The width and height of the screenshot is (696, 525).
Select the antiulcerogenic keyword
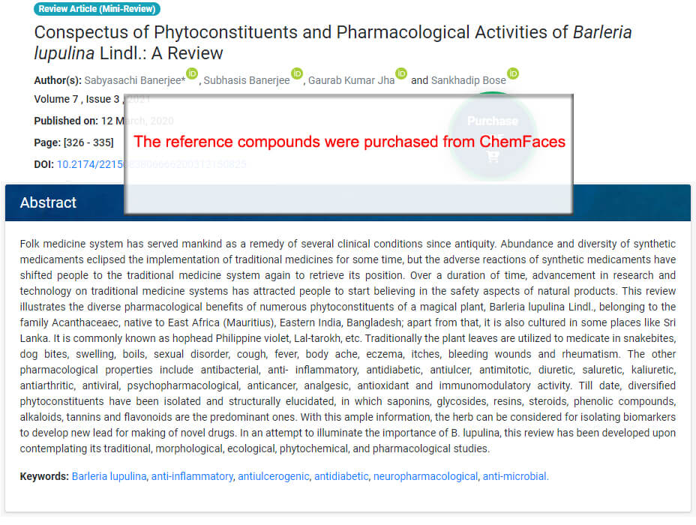274,476
